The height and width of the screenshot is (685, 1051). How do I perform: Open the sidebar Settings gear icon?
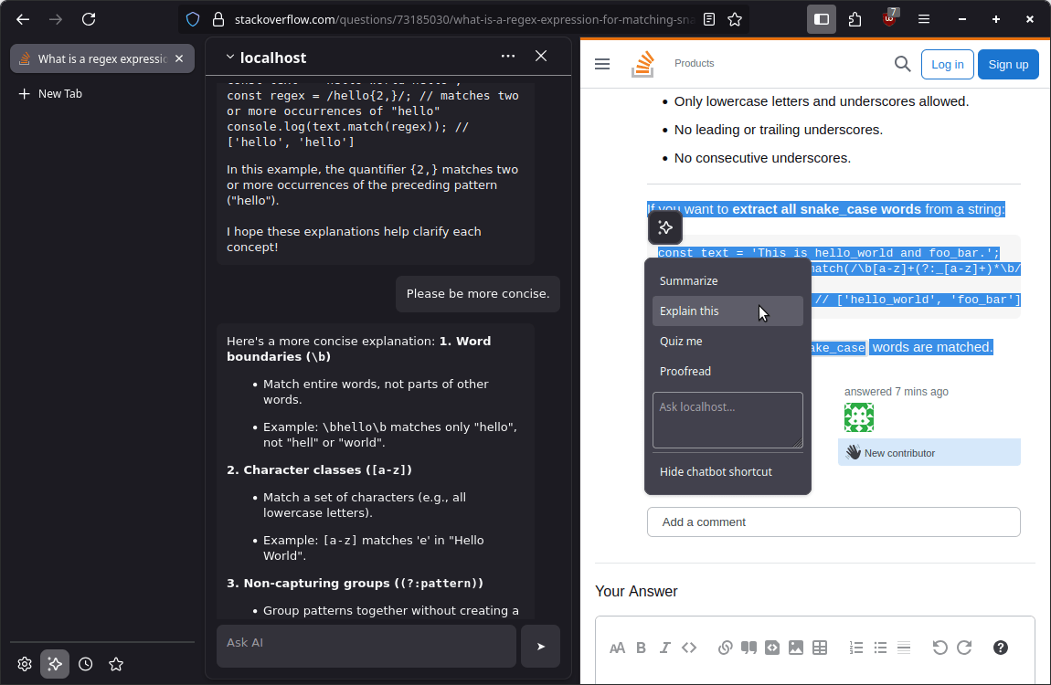pos(25,664)
